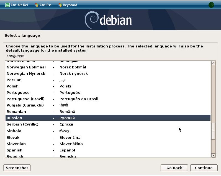Send the Ctrl-Esc key combination

43,5
